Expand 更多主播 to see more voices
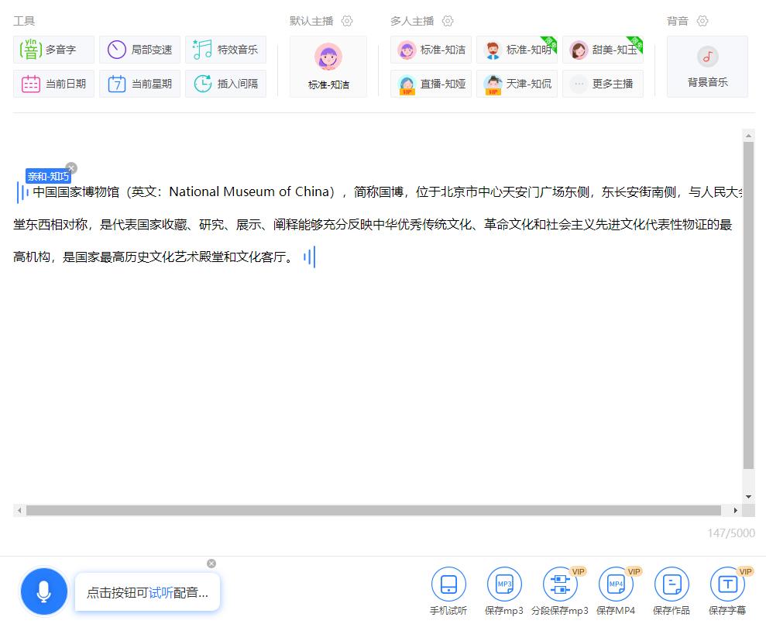 click(603, 84)
